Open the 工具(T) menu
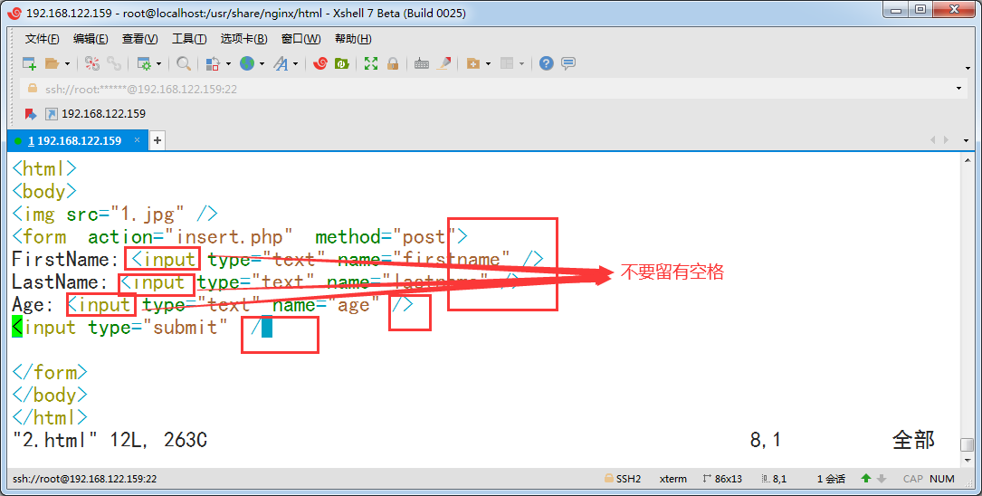This screenshot has height=496, width=982. (x=189, y=39)
